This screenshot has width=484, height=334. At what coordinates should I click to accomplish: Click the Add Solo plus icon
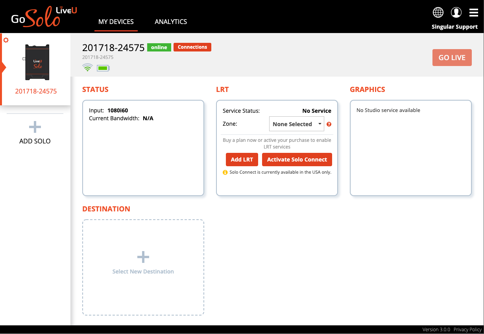(x=35, y=127)
